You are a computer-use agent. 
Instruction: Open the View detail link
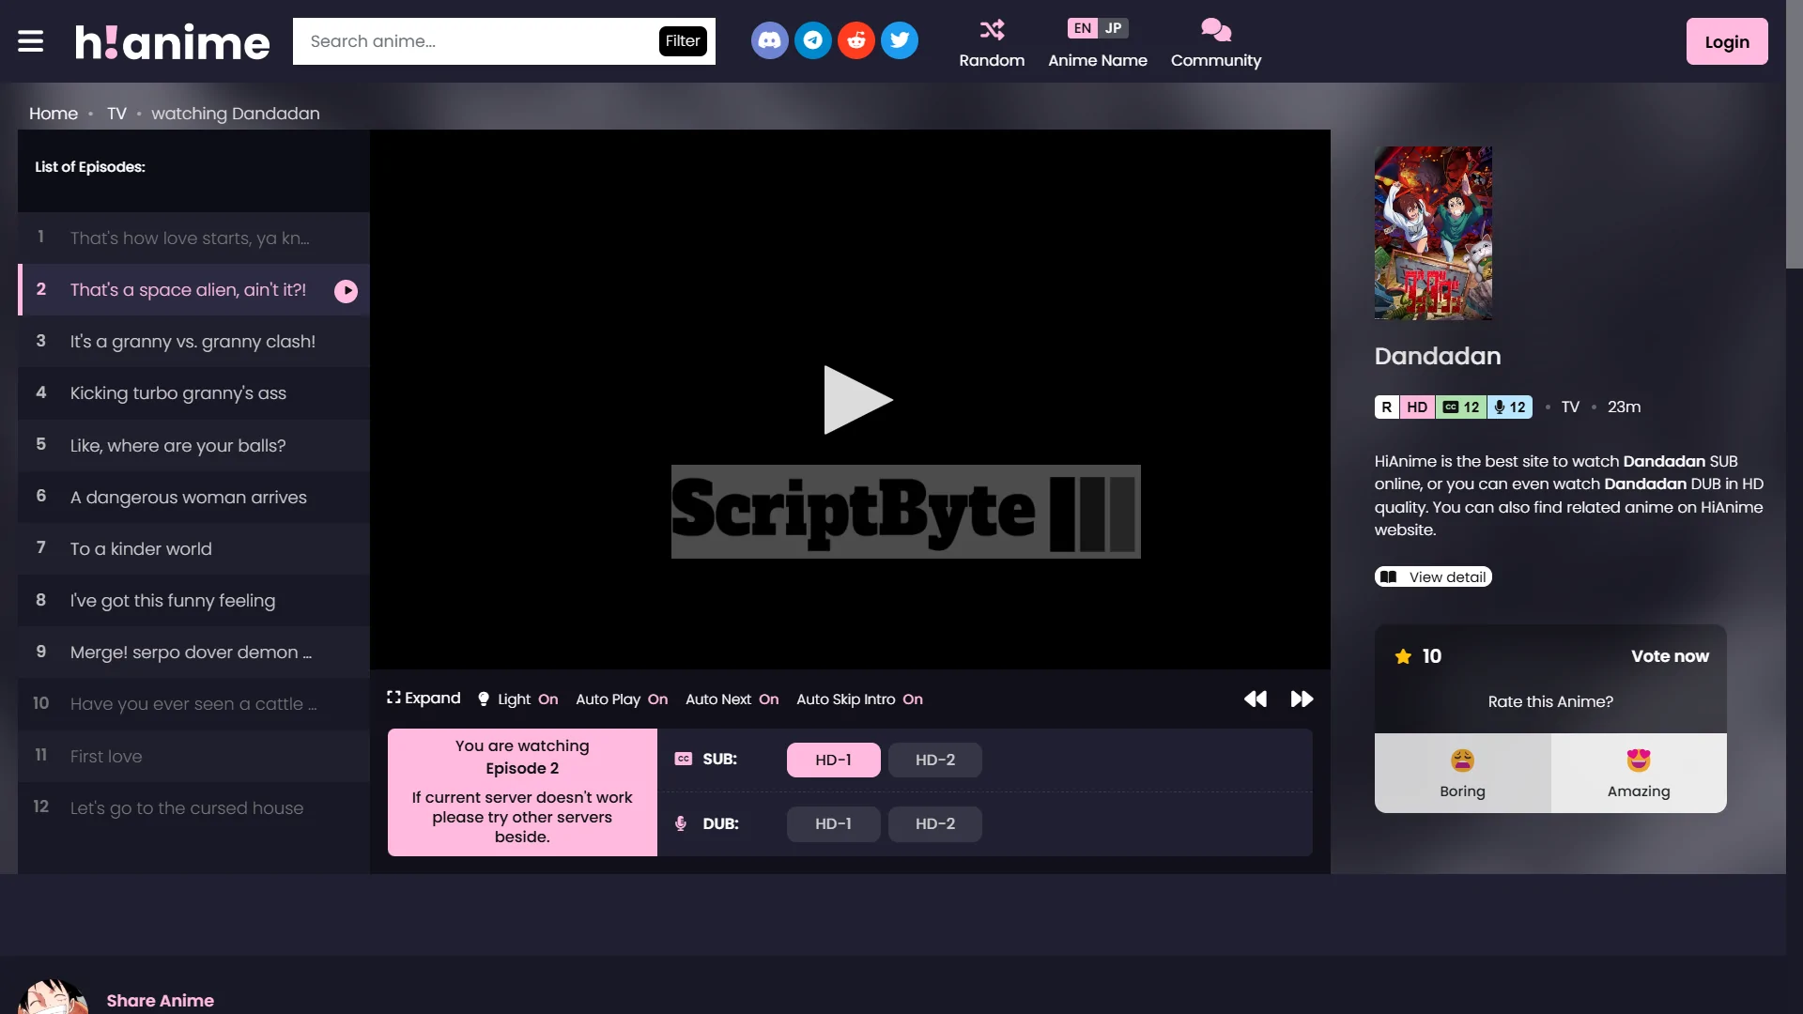[1433, 576]
